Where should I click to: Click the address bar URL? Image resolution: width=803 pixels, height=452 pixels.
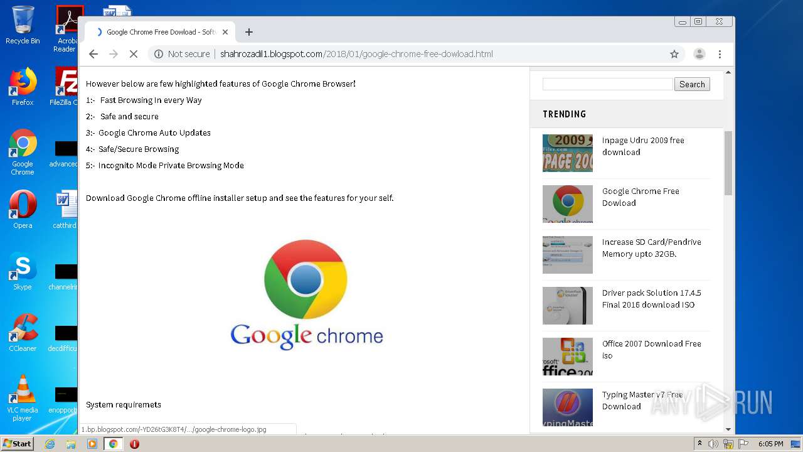(356, 54)
